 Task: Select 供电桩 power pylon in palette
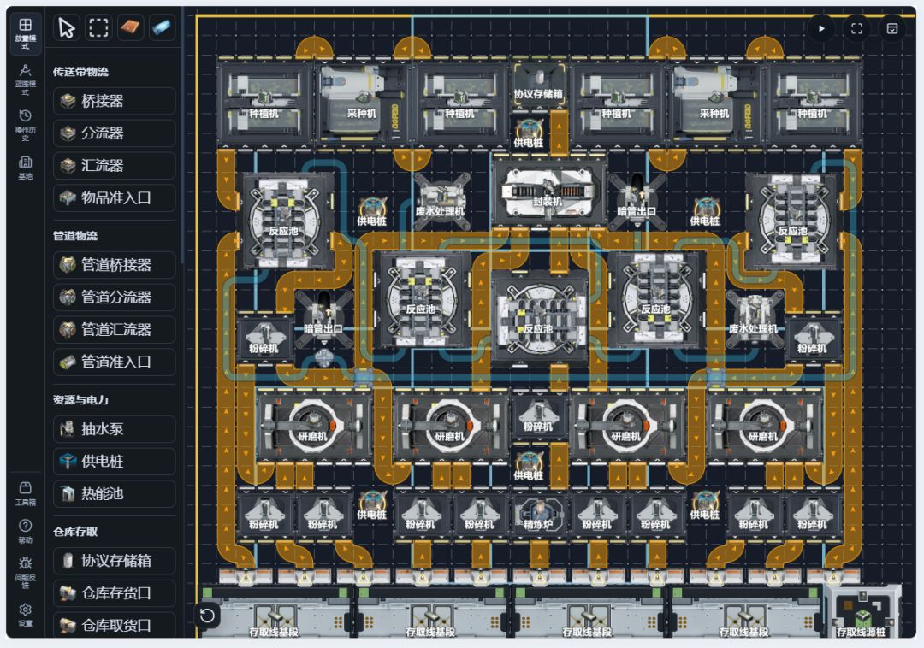pyautogui.click(x=115, y=462)
